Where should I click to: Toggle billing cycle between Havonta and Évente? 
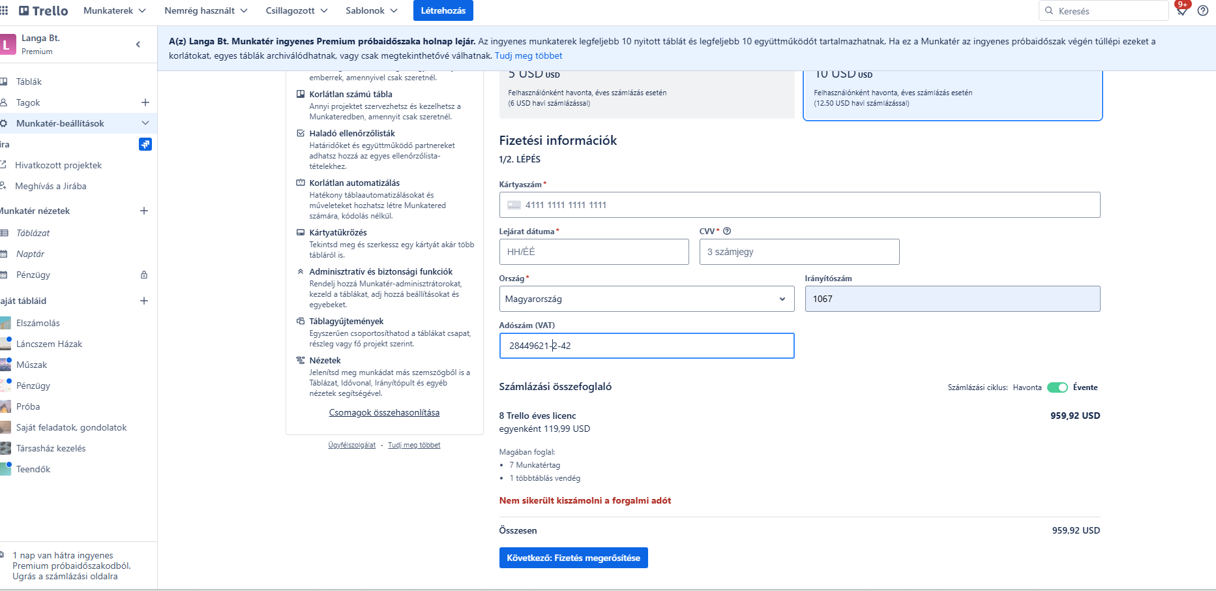[x=1058, y=387]
